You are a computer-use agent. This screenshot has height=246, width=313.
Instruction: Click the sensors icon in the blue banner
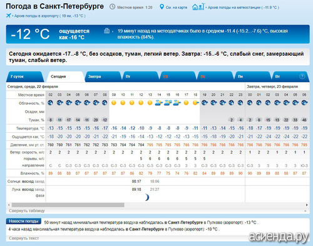click(x=106, y=31)
